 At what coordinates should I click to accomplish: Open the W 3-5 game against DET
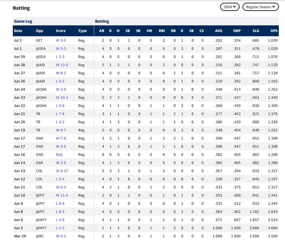[x=61, y=40]
